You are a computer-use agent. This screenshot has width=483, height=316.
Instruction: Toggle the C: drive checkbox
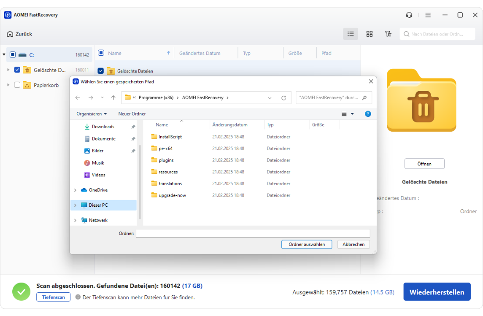point(13,55)
